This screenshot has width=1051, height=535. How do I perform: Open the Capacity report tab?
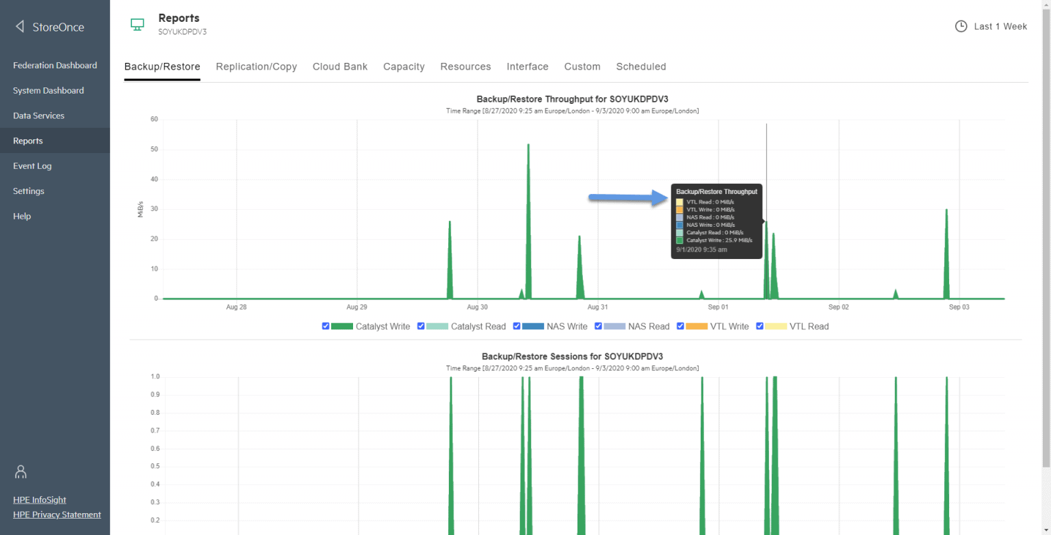[x=404, y=66]
